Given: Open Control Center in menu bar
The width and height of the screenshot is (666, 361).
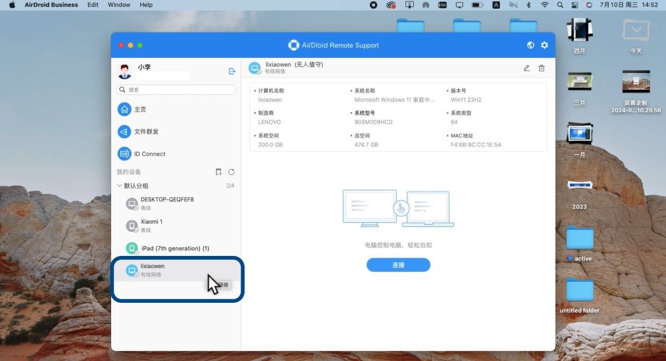Looking at the screenshot, I should pos(574,5).
